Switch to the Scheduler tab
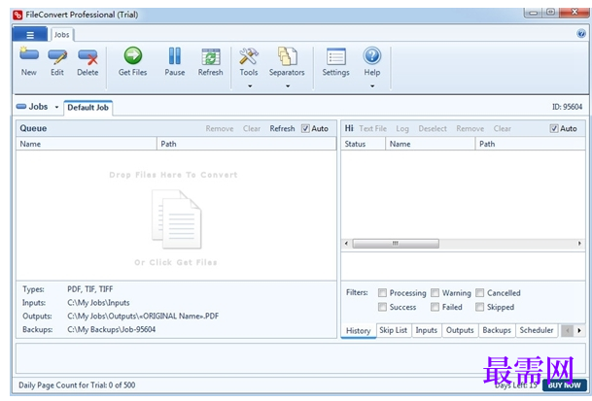The height and width of the screenshot is (401, 592). [537, 330]
